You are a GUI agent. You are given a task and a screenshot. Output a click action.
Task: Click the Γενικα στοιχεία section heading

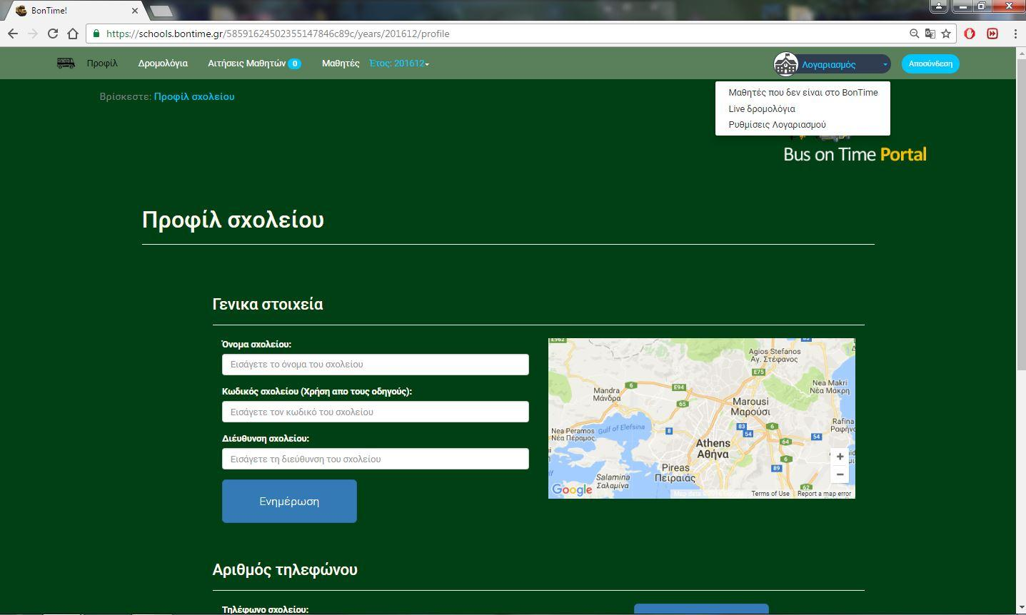(x=268, y=304)
